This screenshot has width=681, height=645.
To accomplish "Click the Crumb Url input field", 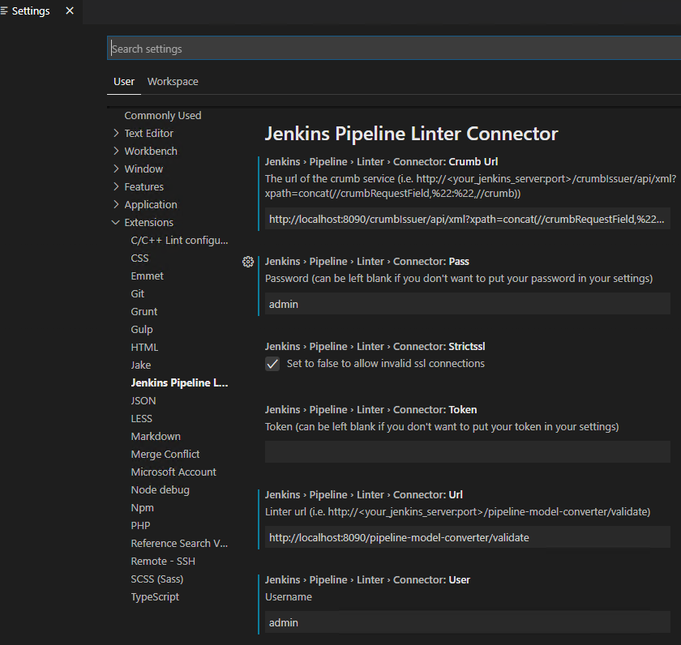I will point(467,219).
